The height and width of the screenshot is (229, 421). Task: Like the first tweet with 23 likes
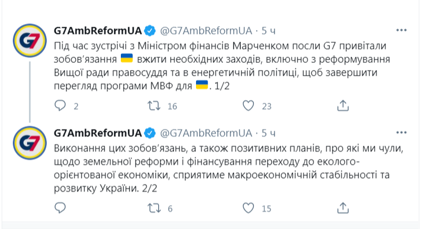tap(250, 106)
